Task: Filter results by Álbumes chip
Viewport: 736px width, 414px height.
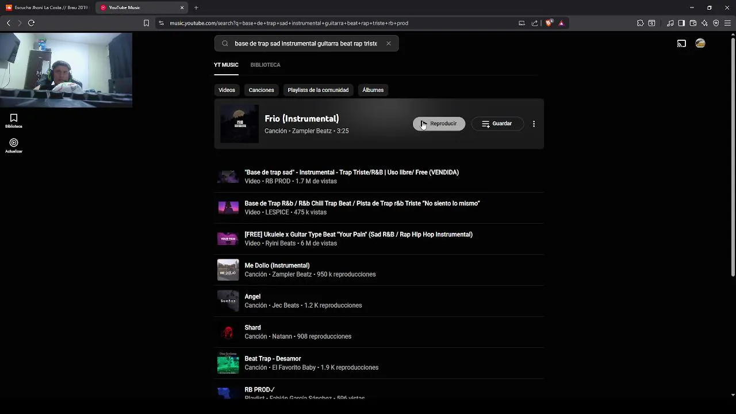Action: [373, 90]
